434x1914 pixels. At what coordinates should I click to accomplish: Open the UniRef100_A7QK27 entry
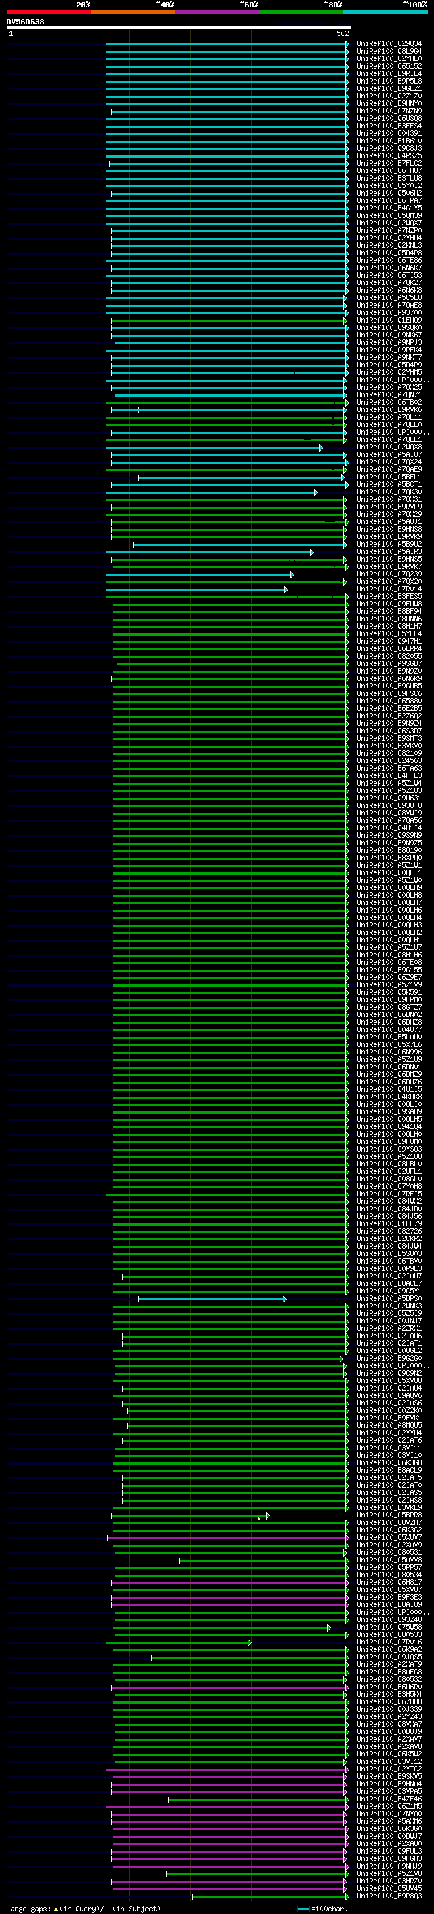point(389,282)
